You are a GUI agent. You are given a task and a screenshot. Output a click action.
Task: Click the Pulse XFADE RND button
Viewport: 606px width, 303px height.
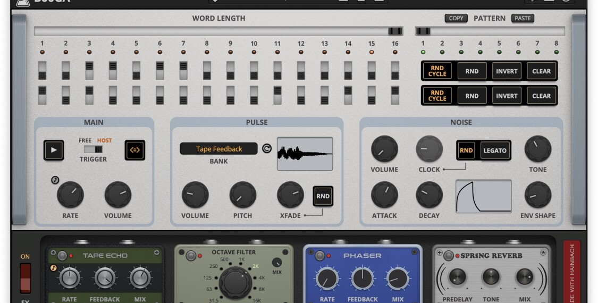click(x=323, y=196)
